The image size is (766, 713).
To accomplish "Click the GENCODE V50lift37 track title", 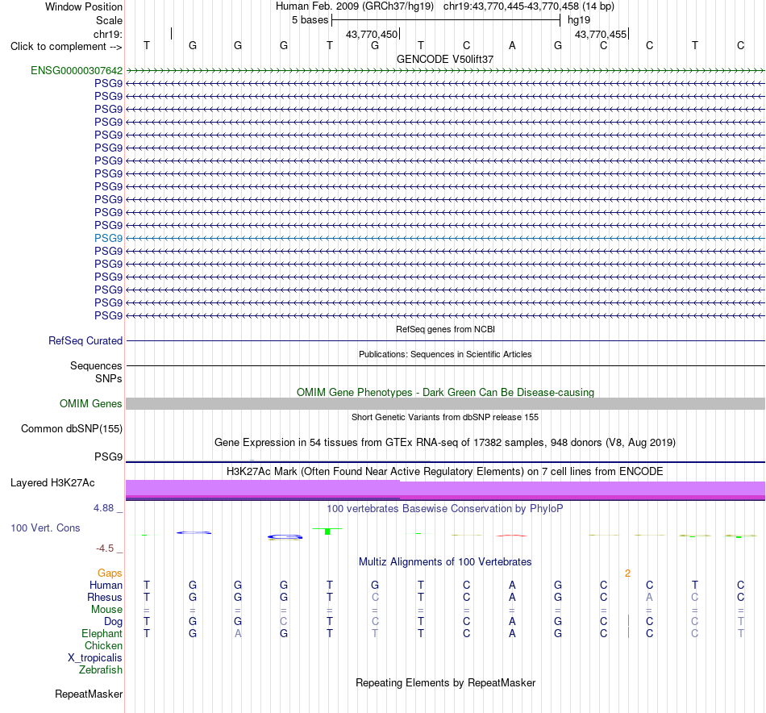I will (445, 59).
